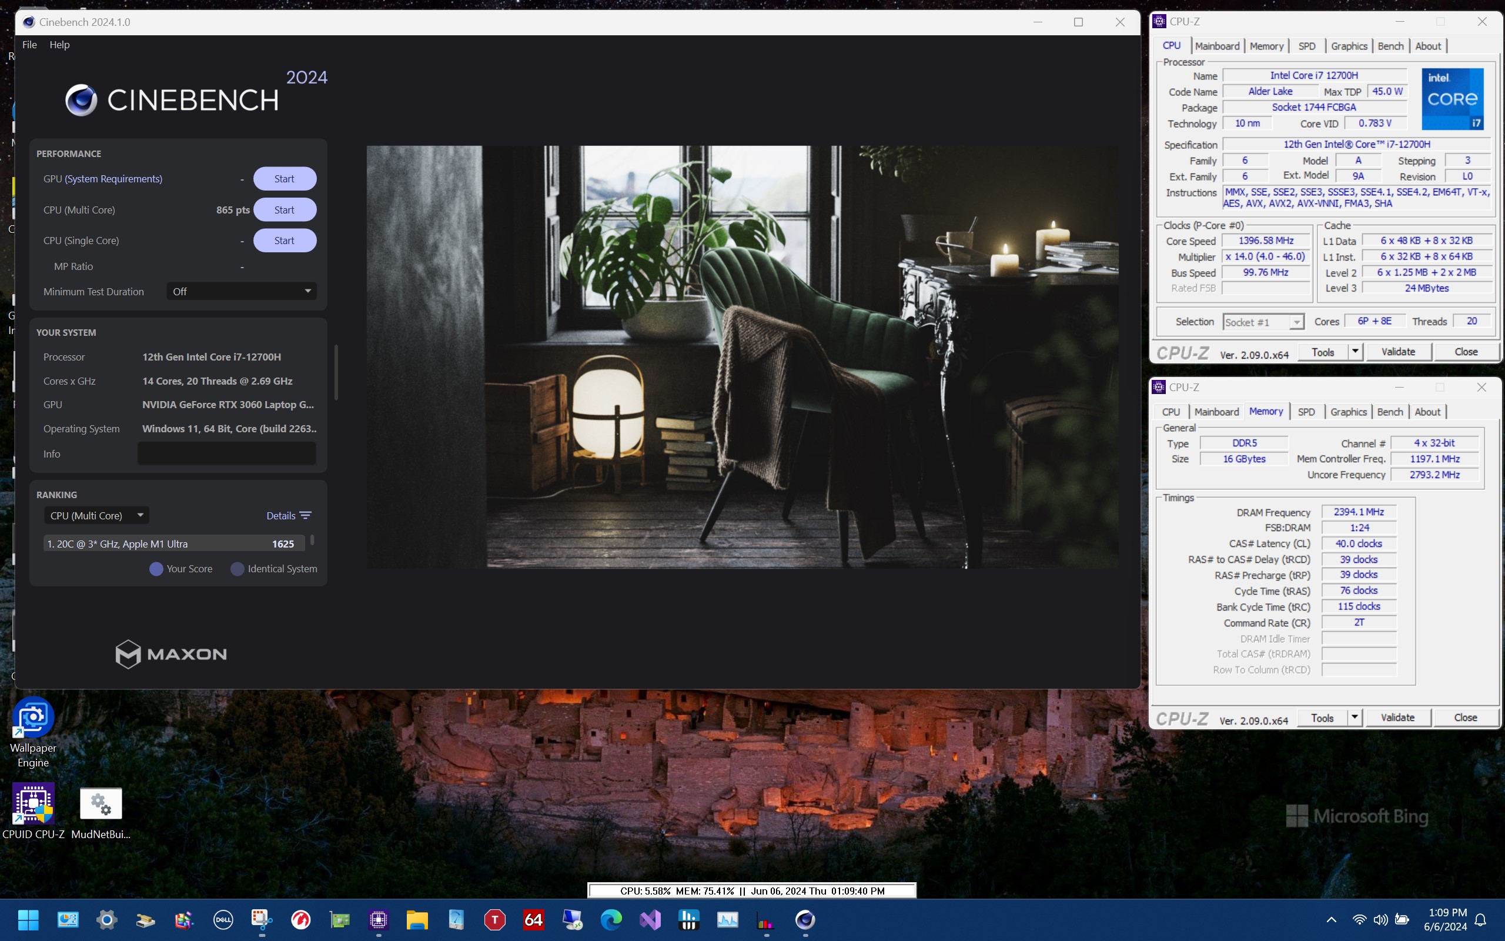
Task: Switch to Cinebench via its taskbar icon
Action: tap(805, 919)
